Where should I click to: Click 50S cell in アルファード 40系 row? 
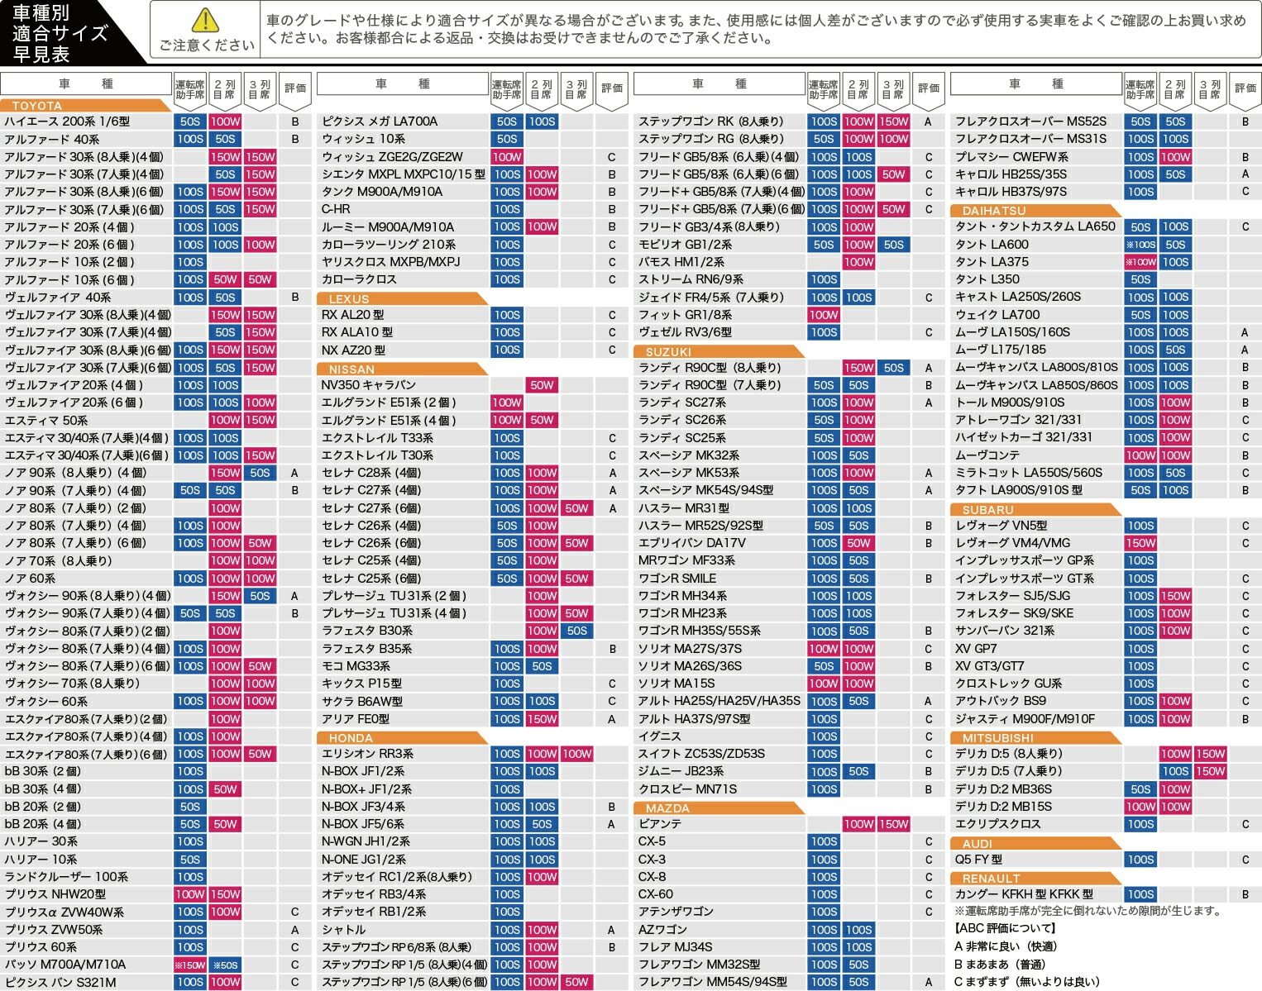[225, 139]
